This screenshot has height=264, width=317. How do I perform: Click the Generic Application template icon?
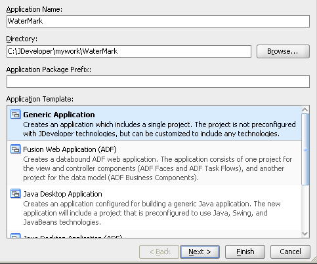click(x=16, y=114)
